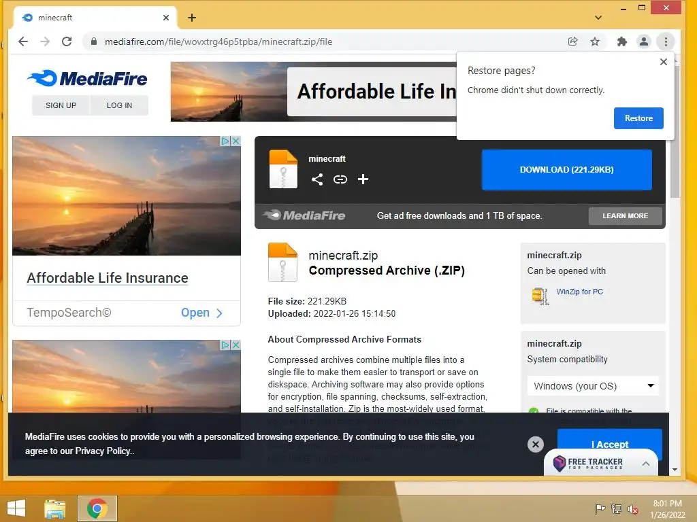This screenshot has height=522, width=697.
Task: Go back with the browser back arrow
Action: tap(23, 41)
